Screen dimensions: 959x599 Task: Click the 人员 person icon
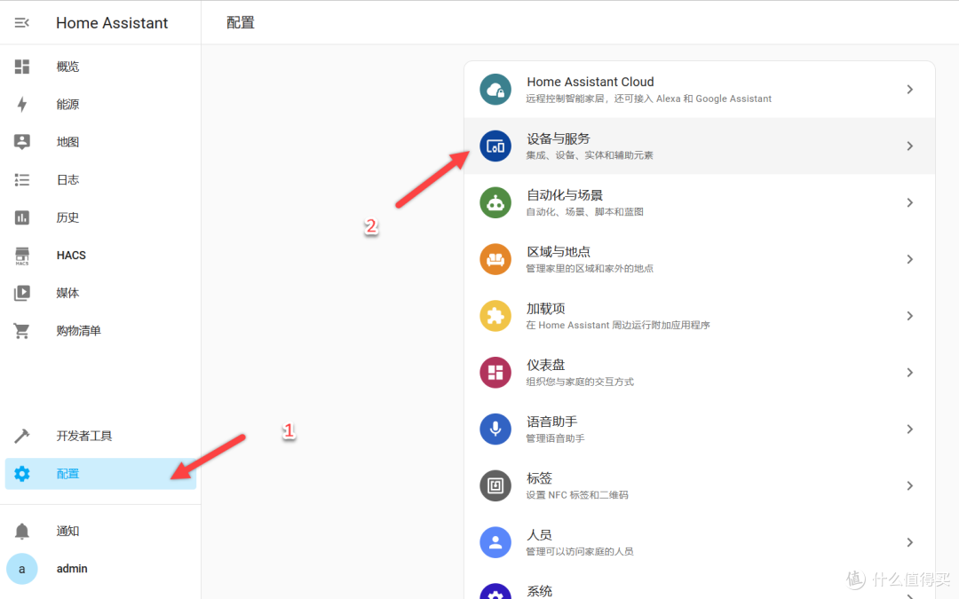click(x=495, y=542)
